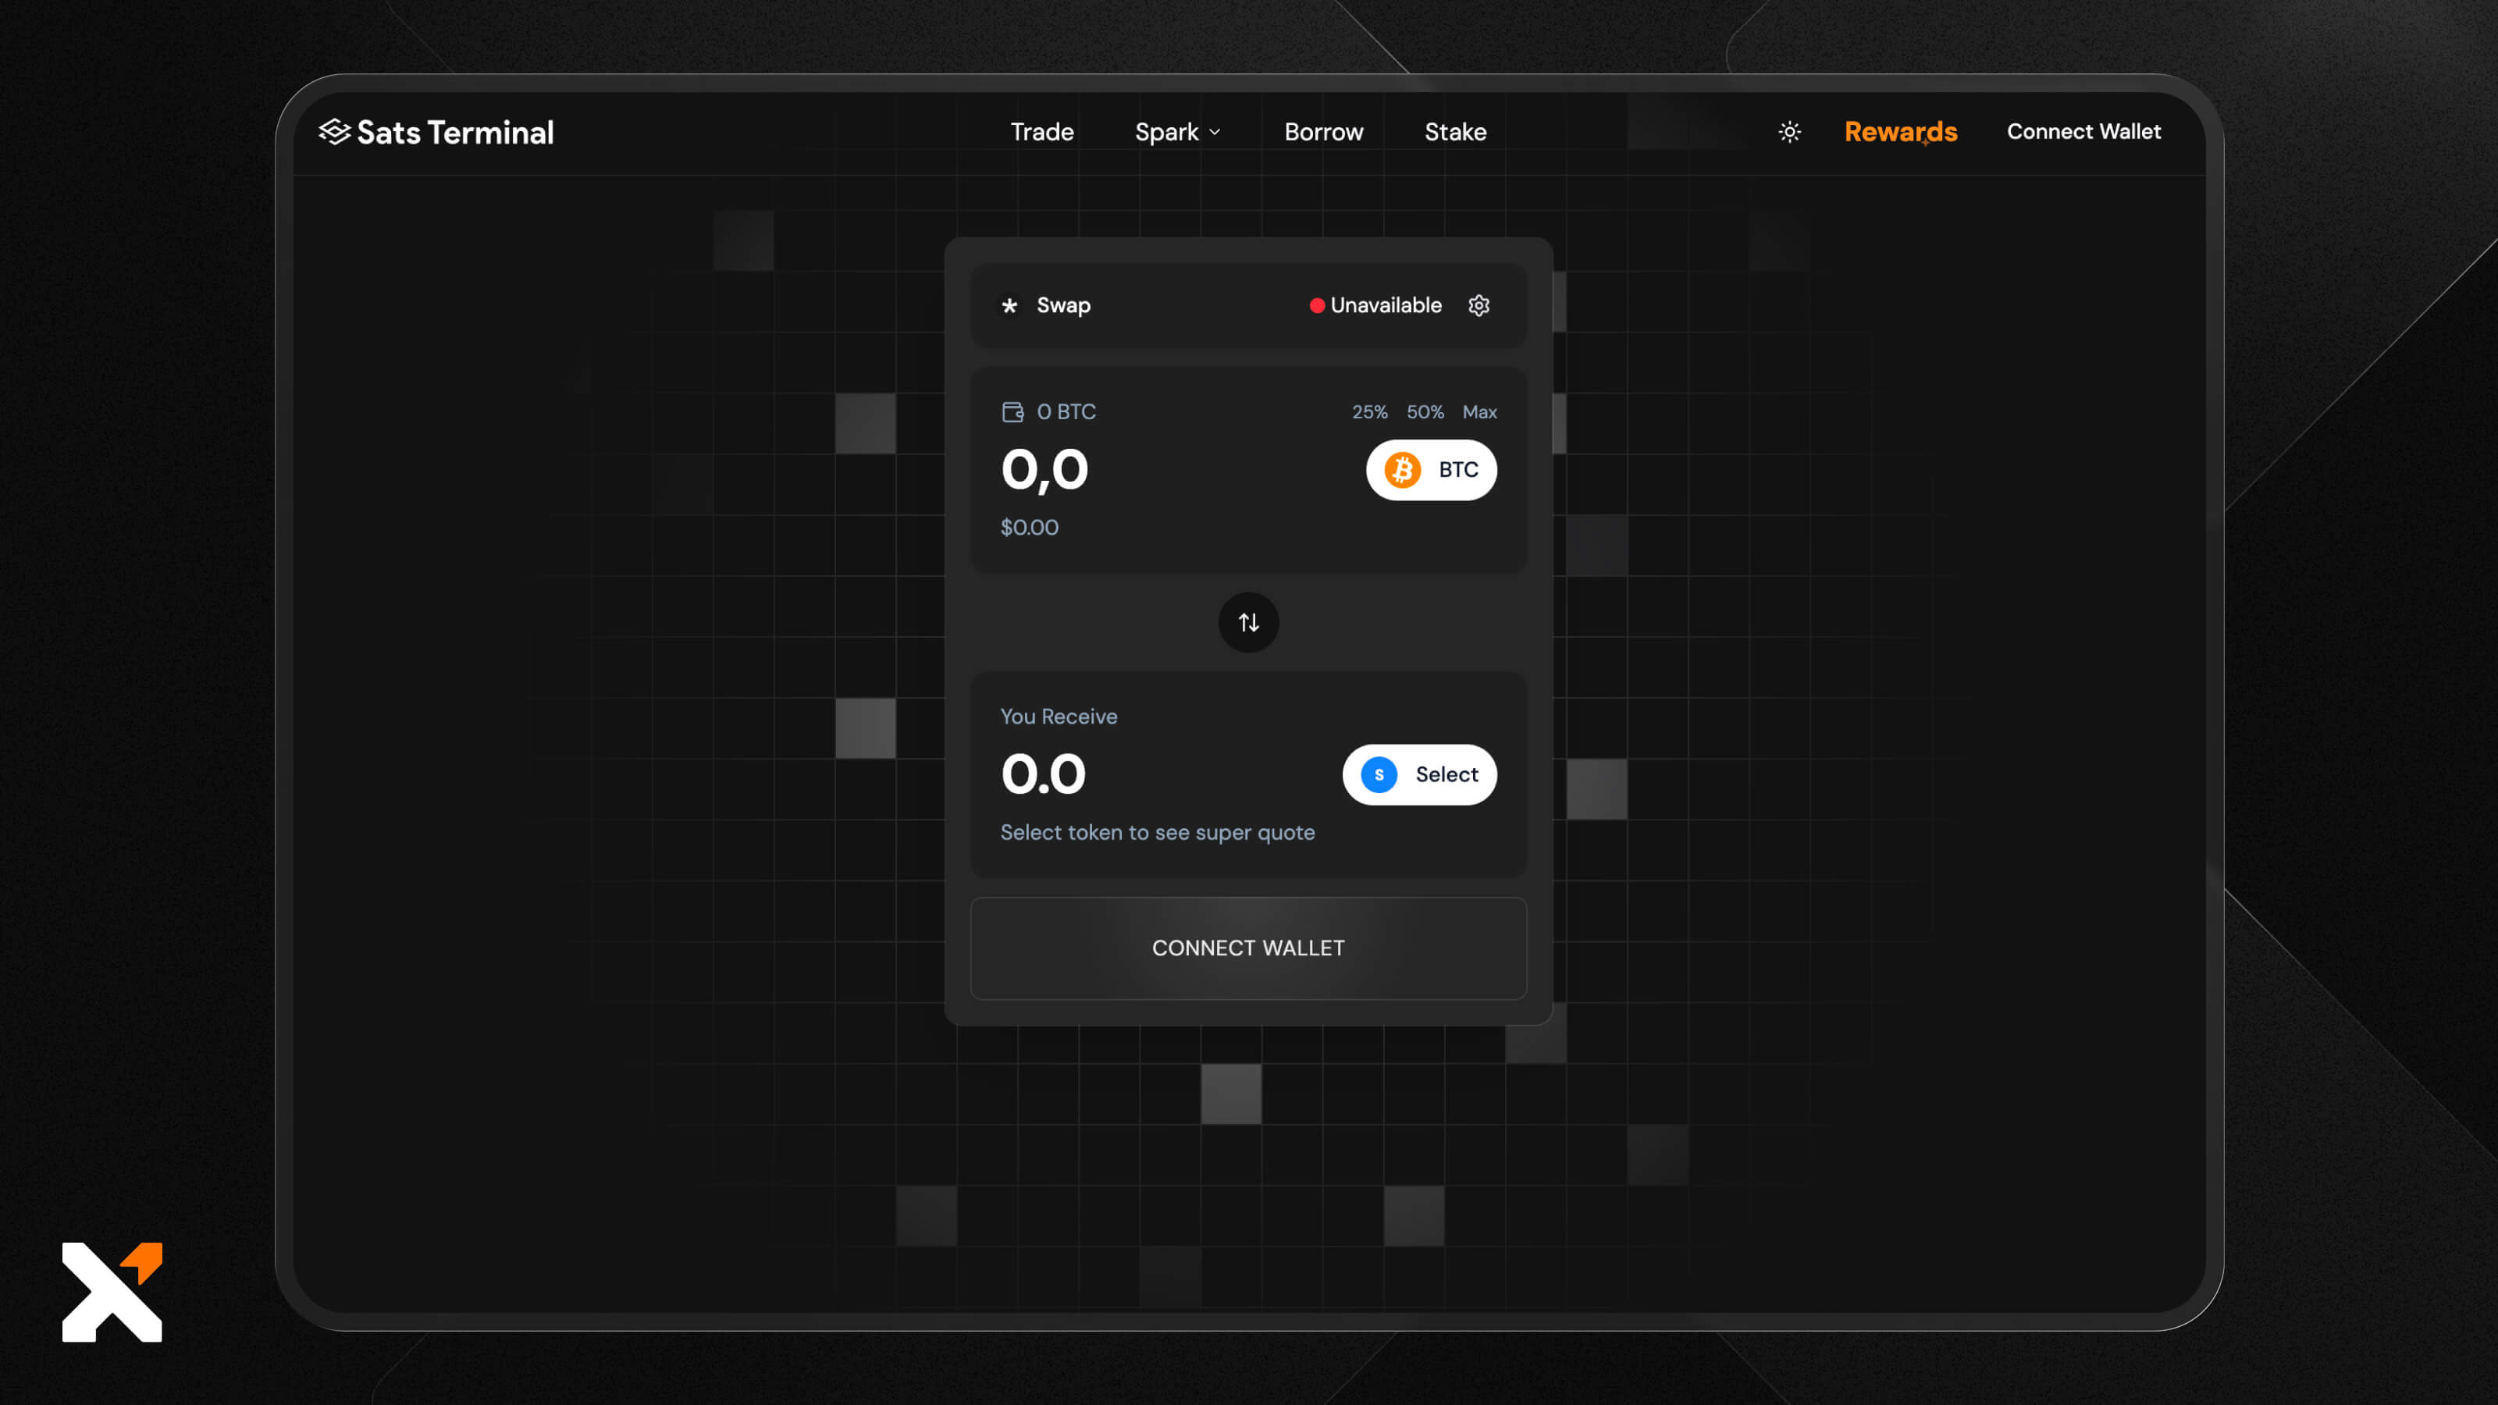This screenshot has height=1405, width=2498.
Task: Click the orange Bitcoin coin icon
Action: tap(1402, 470)
